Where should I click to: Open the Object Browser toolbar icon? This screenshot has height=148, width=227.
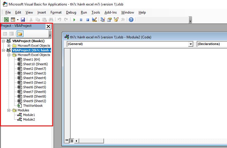pyautogui.click(x=116, y=20)
